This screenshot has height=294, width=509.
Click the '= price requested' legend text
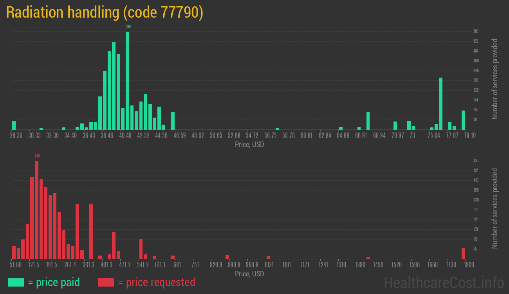pos(156,282)
